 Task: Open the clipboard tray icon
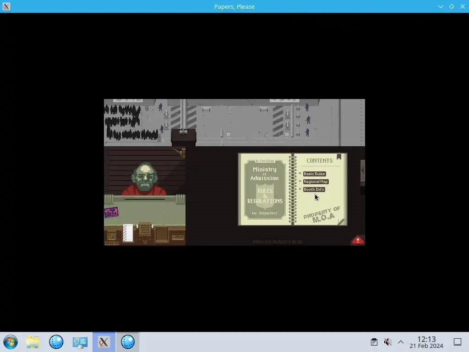[374, 342]
